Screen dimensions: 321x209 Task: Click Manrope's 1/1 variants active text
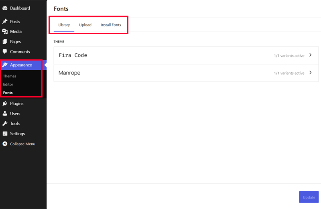tap(289, 73)
